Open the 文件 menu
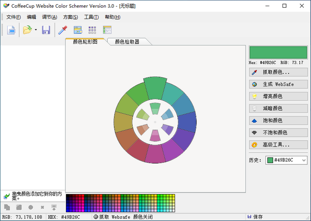Viewport: 311px width, 221px height. pyautogui.click(x=13, y=17)
